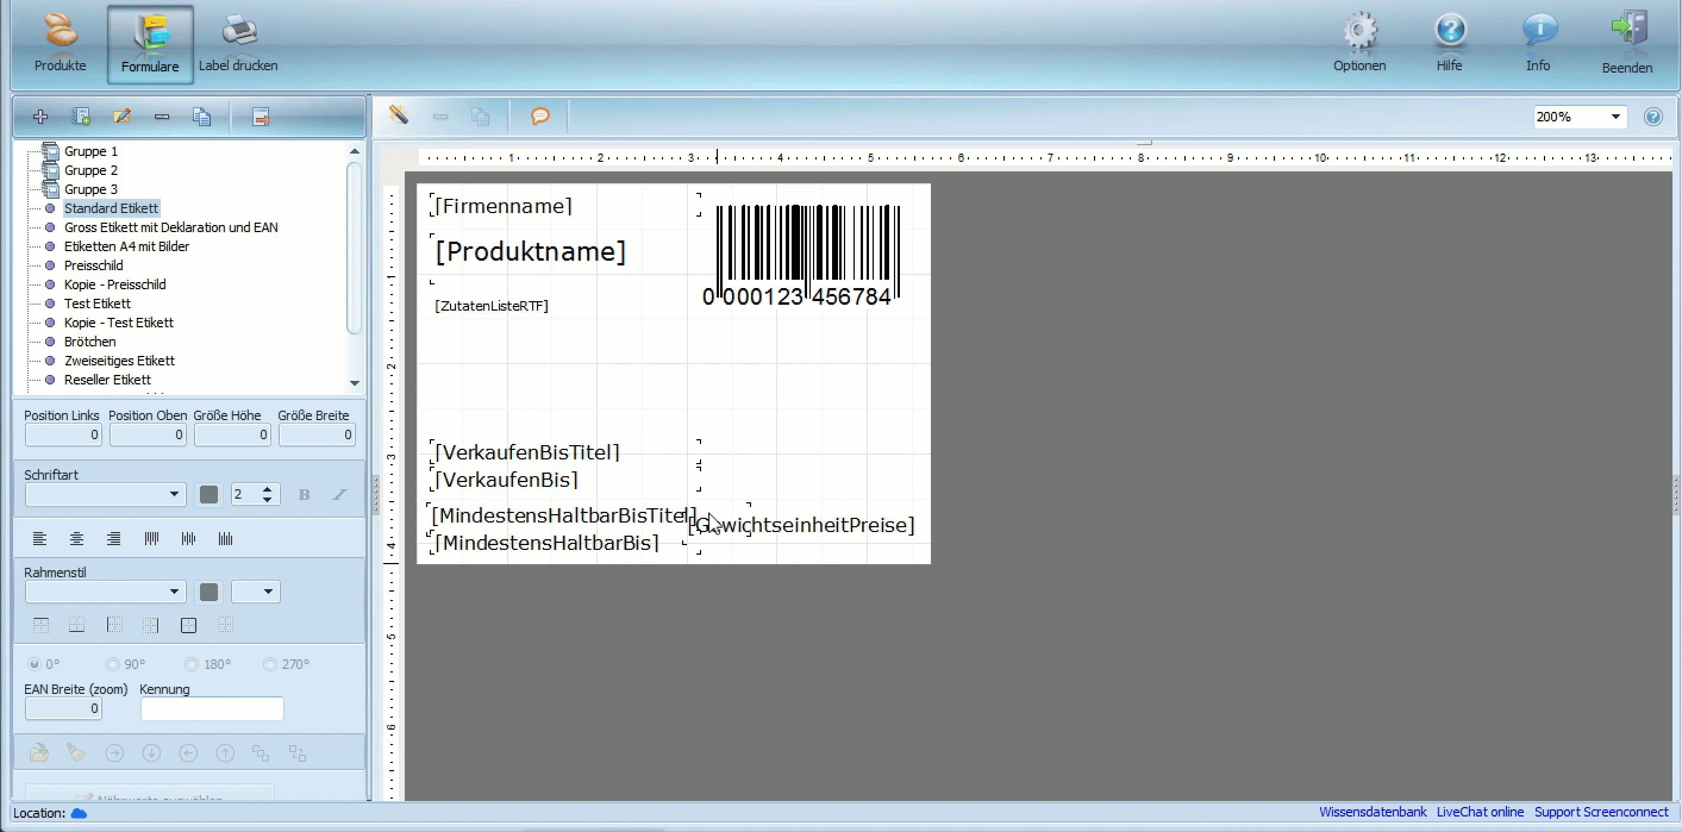The image size is (1682, 832).
Task: Align text right
Action: coord(114,538)
